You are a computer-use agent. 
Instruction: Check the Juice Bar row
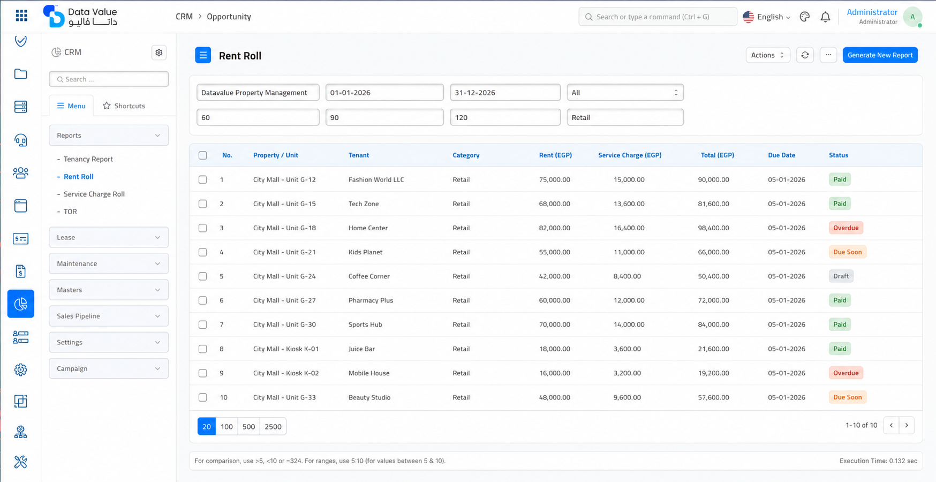tap(202, 349)
